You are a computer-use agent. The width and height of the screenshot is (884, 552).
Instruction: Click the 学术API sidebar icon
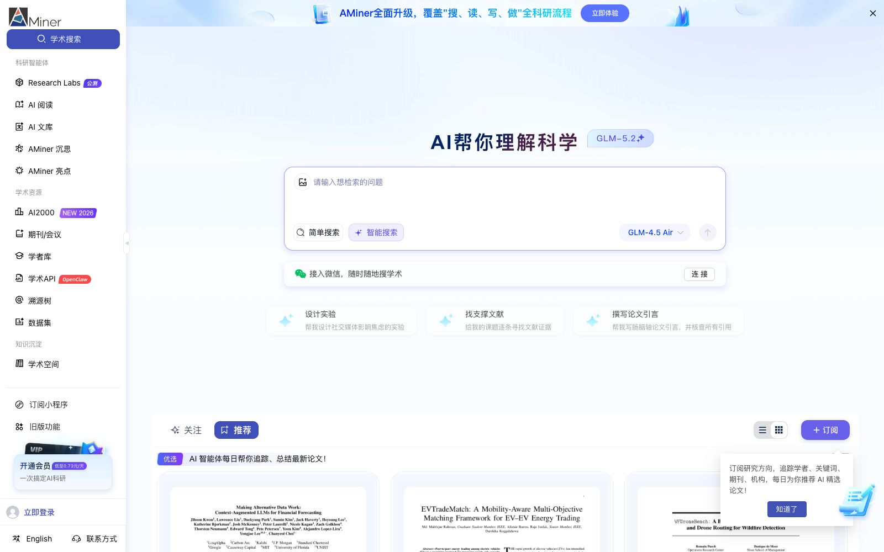pos(19,278)
